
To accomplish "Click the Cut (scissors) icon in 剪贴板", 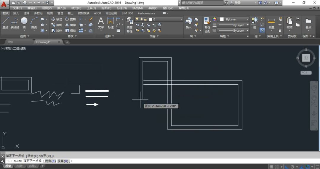I will coord(298,19).
